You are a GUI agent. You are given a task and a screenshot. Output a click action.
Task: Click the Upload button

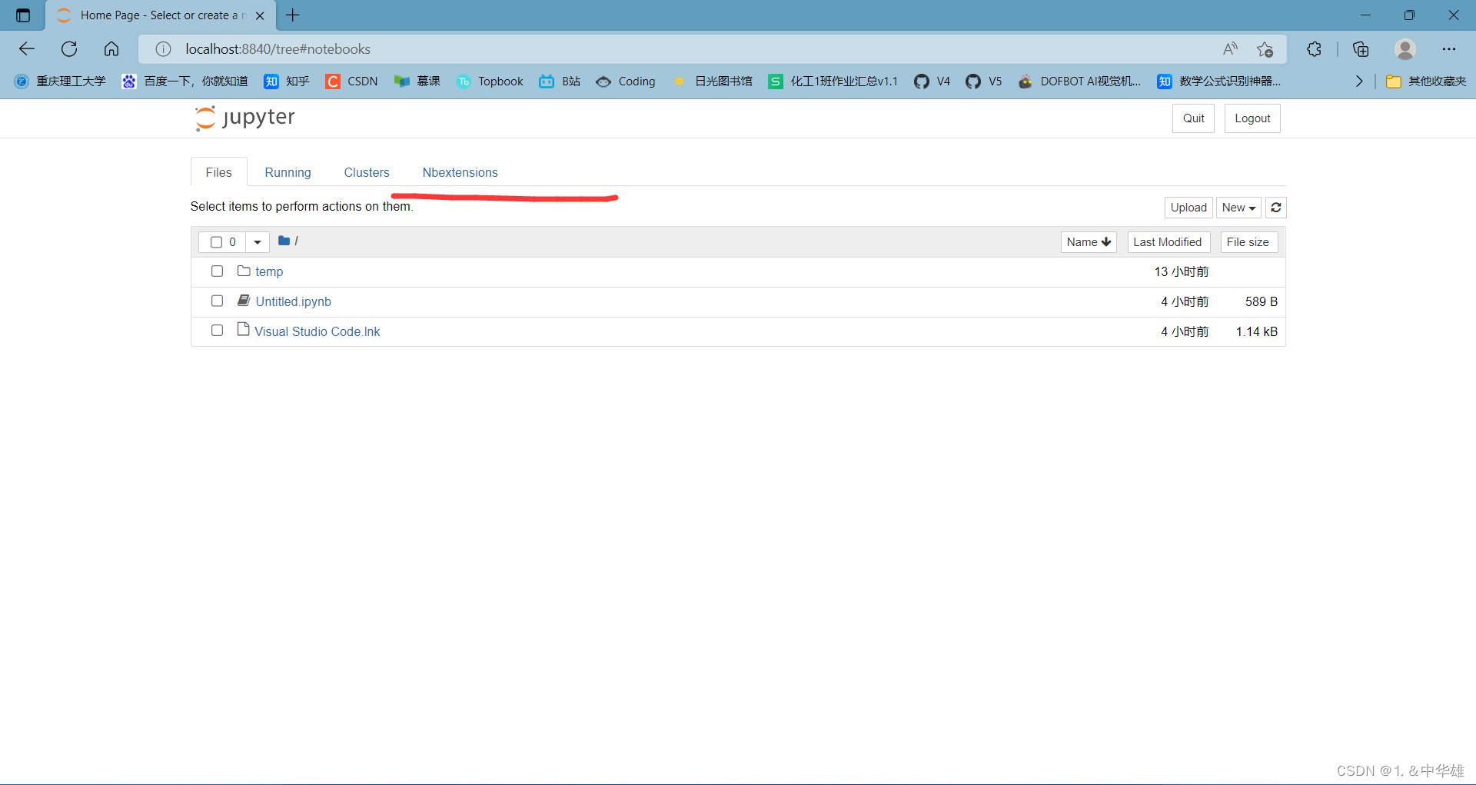[x=1188, y=208]
